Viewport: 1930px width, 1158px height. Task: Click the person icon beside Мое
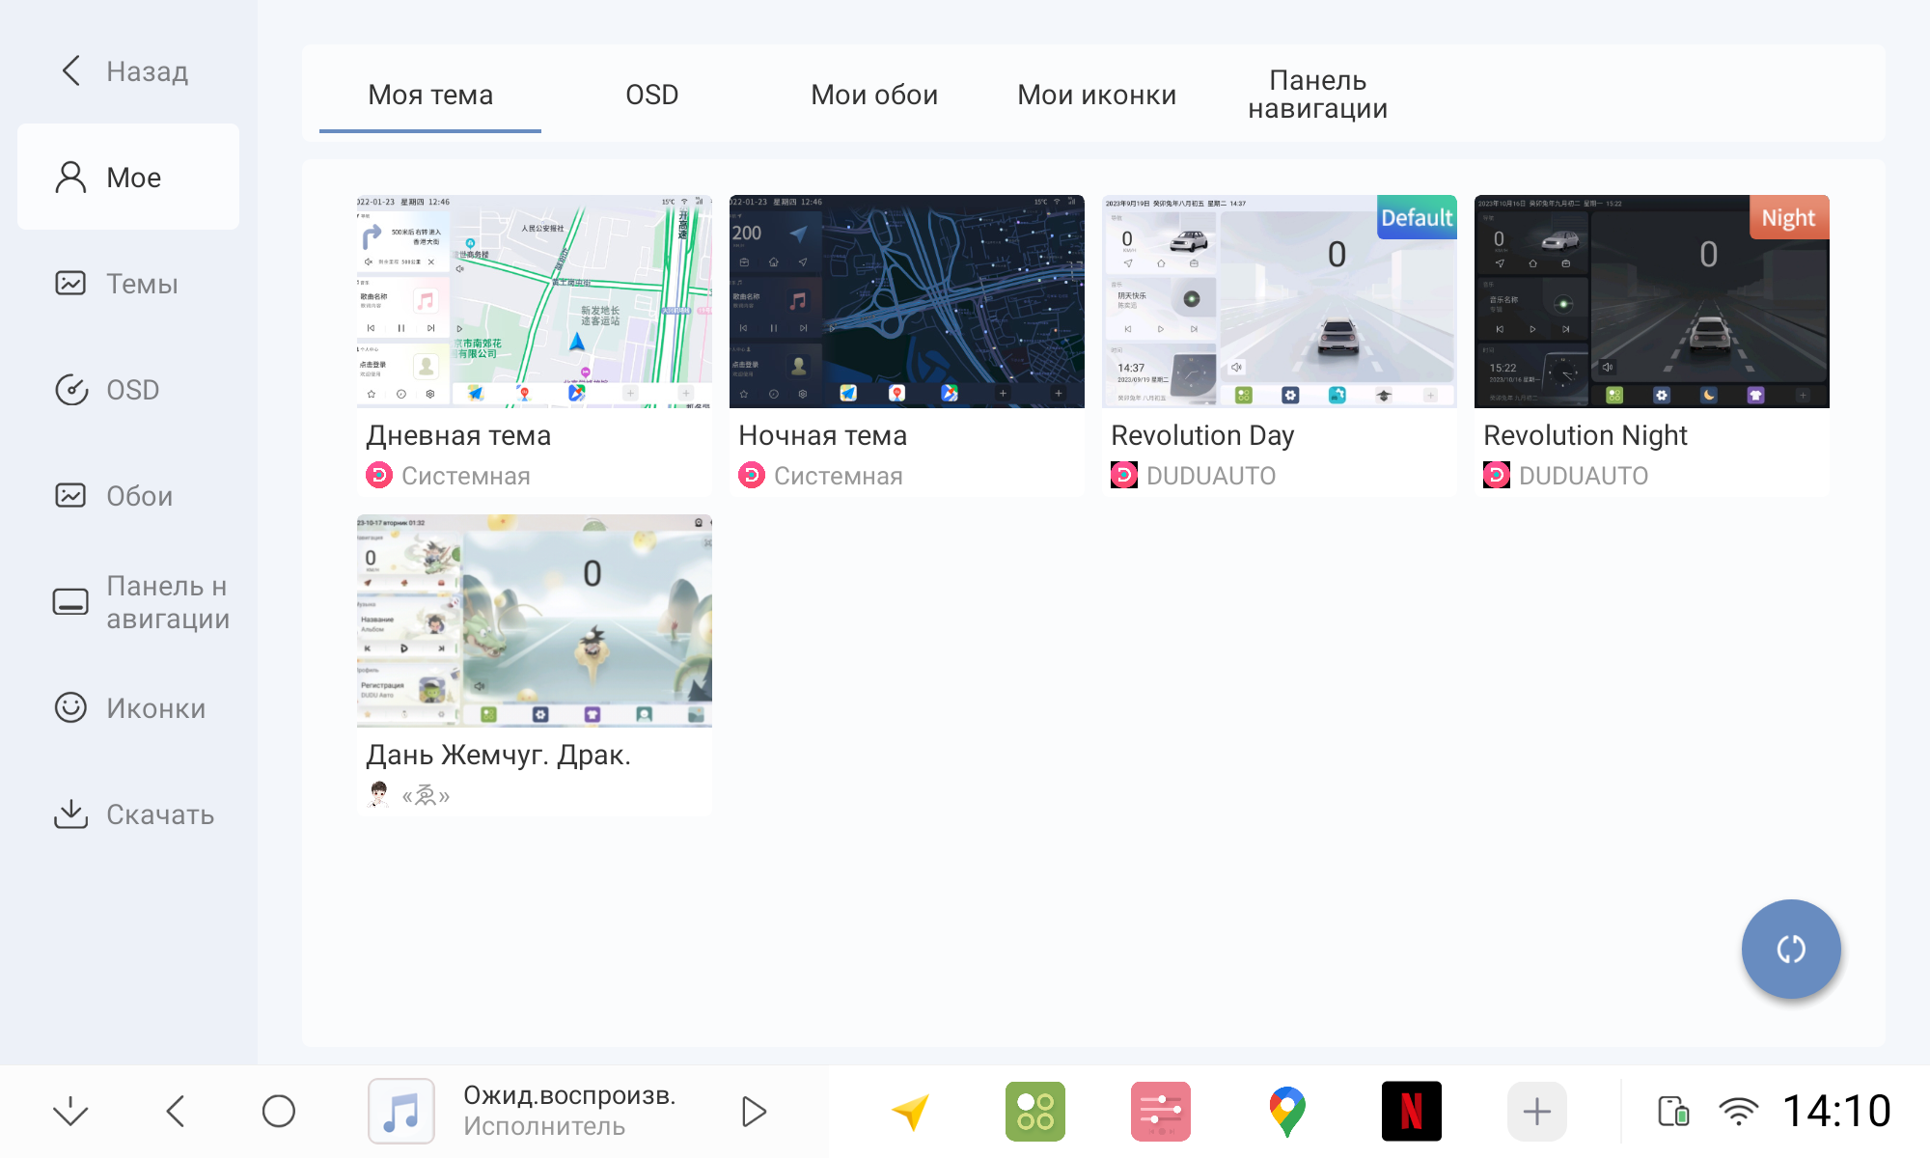[x=70, y=177]
